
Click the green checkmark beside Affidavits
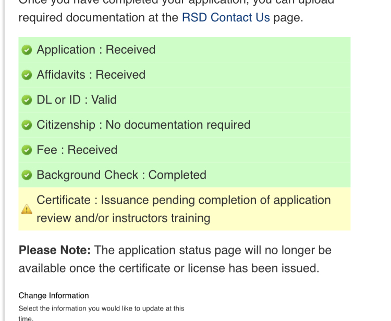point(27,75)
